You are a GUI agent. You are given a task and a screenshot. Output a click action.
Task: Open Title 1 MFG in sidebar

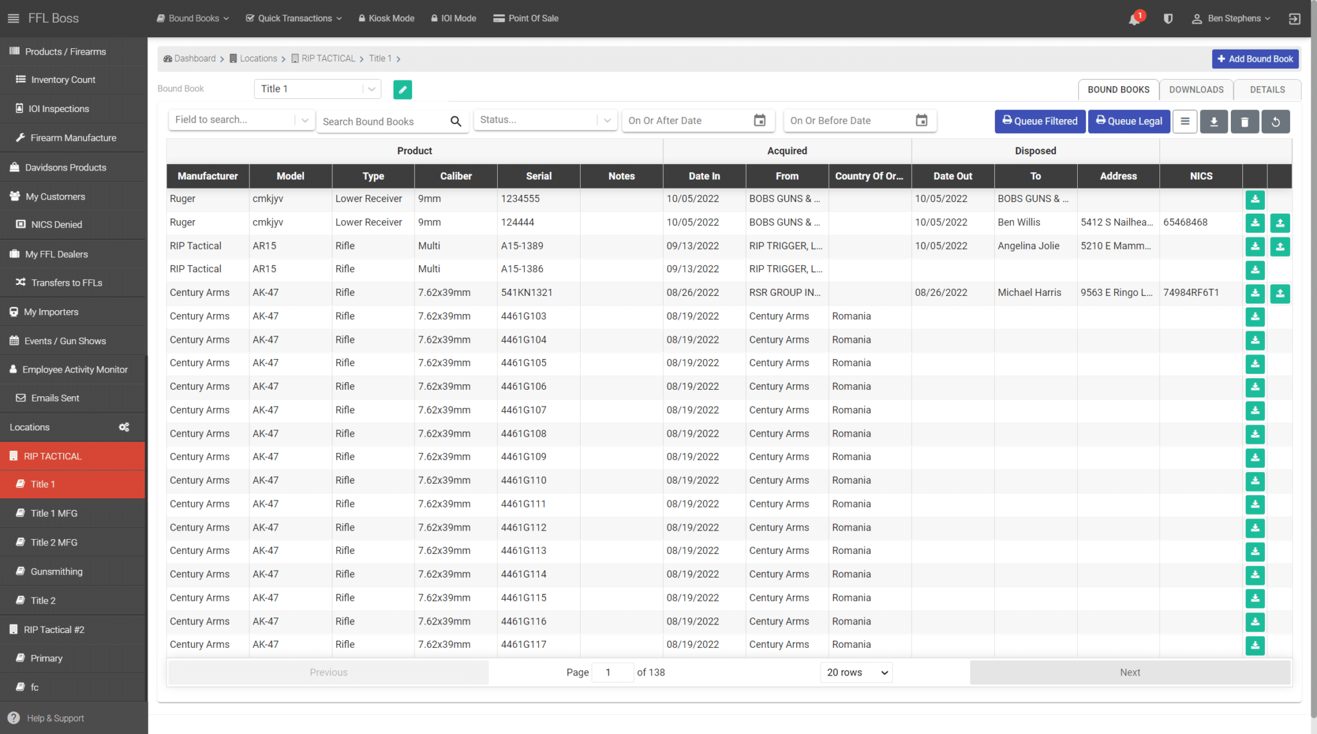pos(54,513)
